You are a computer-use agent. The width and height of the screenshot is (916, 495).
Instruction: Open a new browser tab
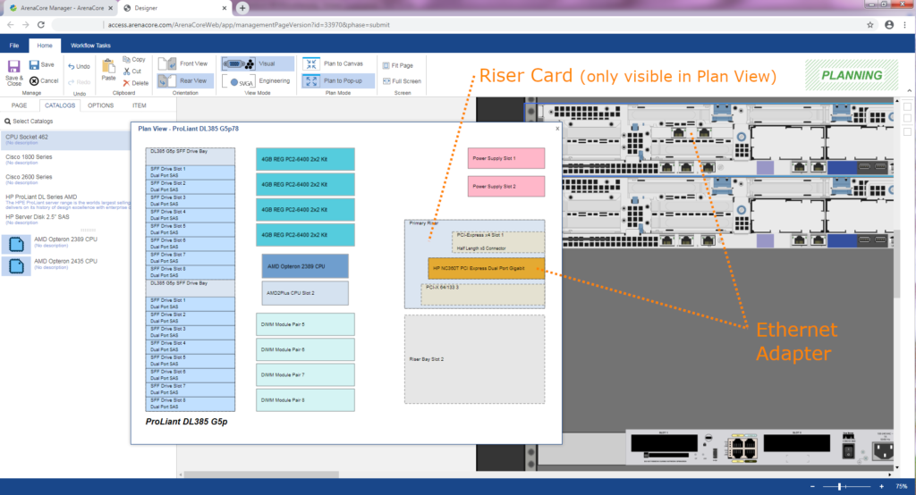pyautogui.click(x=242, y=7)
